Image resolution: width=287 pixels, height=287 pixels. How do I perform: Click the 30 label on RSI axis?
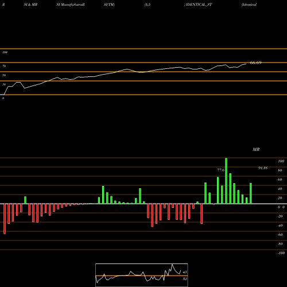coord(4,84)
